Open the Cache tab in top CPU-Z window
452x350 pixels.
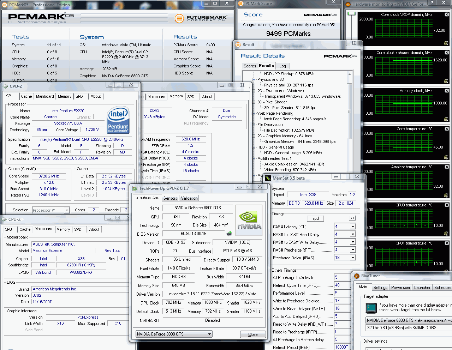(x=26, y=96)
